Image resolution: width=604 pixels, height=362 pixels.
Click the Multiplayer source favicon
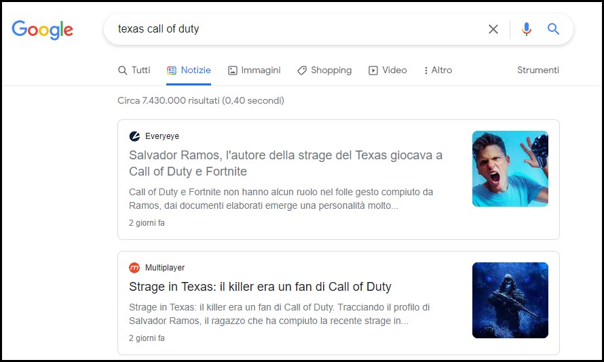(x=134, y=268)
